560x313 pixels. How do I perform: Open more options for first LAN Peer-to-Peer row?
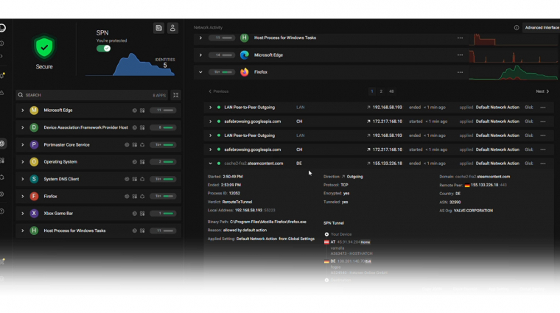click(x=543, y=108)
